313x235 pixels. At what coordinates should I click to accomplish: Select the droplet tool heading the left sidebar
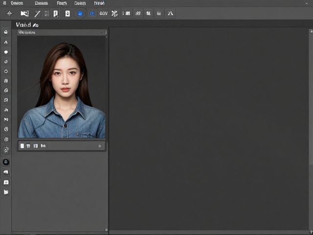coord(6,32)
